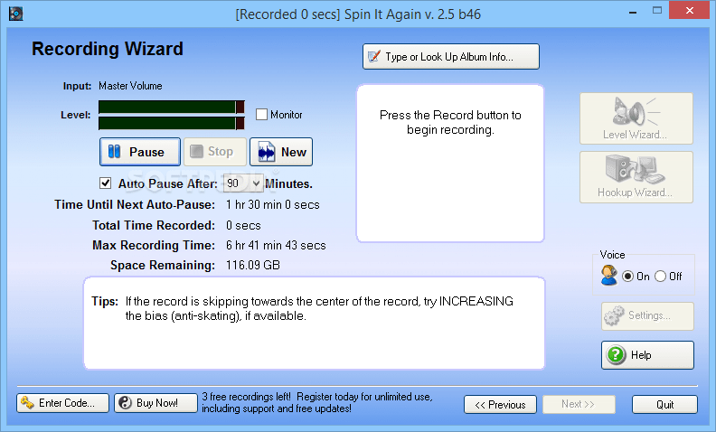Click the Buy Now button
This screenshot has width=716, height=432.
coord(155,403)
